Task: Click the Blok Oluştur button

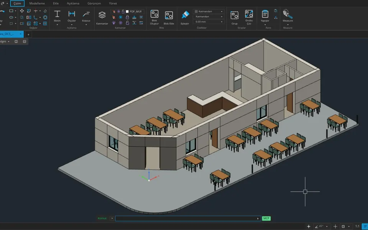Action: pyautogui.click(x=154, y=17)
